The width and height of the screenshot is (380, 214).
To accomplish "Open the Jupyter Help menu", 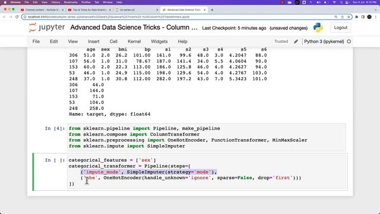I will (x=182, y=42).
